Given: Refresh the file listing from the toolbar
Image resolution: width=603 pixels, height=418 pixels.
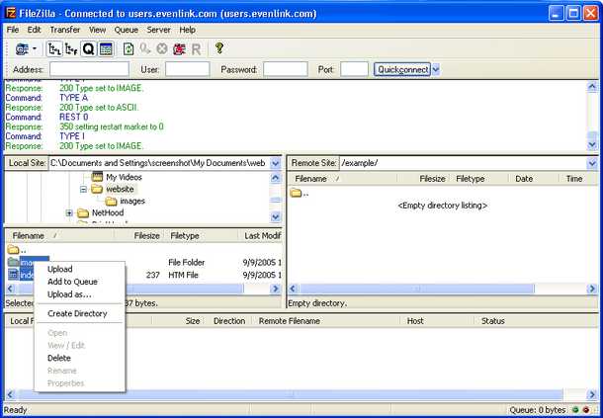Looking at the screenshot, I should pyautogui.click(x=129, y=49).
